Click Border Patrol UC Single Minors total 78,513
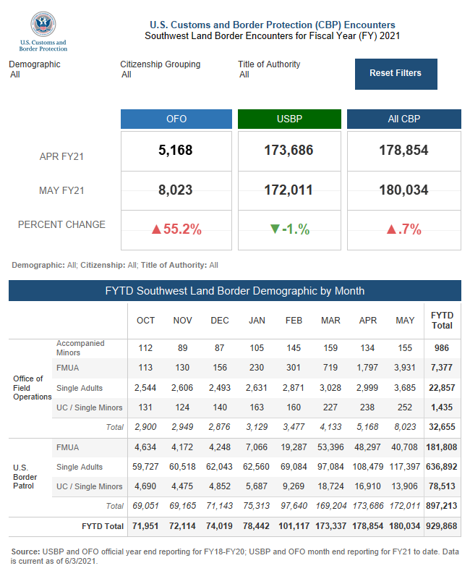 coord(442,486)
